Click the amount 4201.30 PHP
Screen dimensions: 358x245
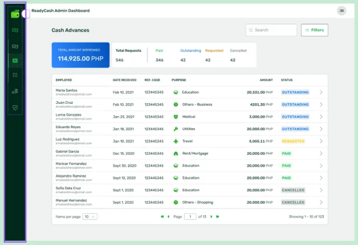coord(261,105)
